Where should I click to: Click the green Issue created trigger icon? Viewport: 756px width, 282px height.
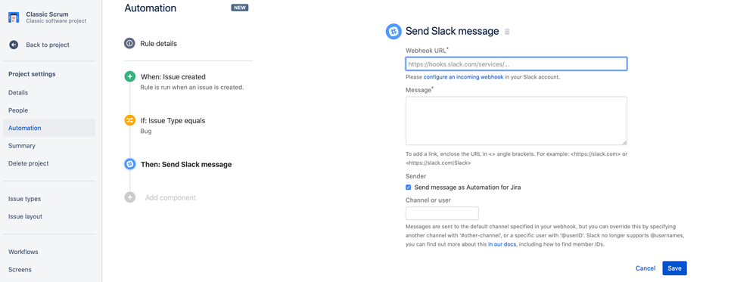pyautogui.click(x=129, y=76)
